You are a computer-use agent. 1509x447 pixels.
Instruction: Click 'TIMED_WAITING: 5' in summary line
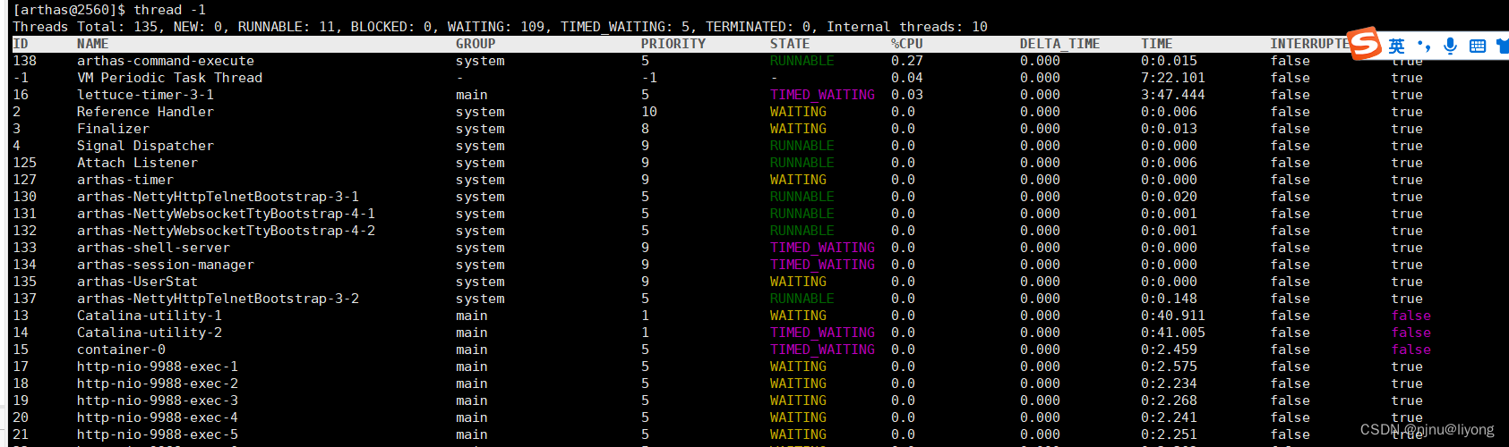[x=625, y=27]
